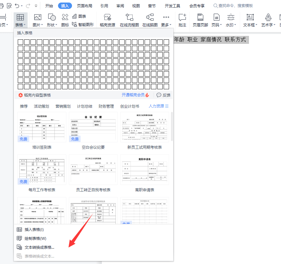This screenshot has width=281, height=264.
Task: Click Draw Table (绘制表格) menu entry
Action: (31, 239)
